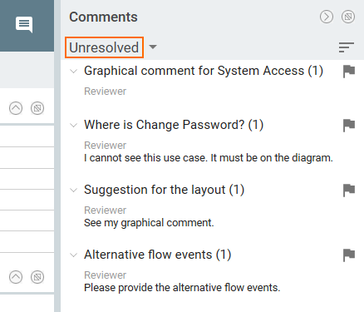Collapse the Suggestion for the layout thread

[x=73, y=191]
